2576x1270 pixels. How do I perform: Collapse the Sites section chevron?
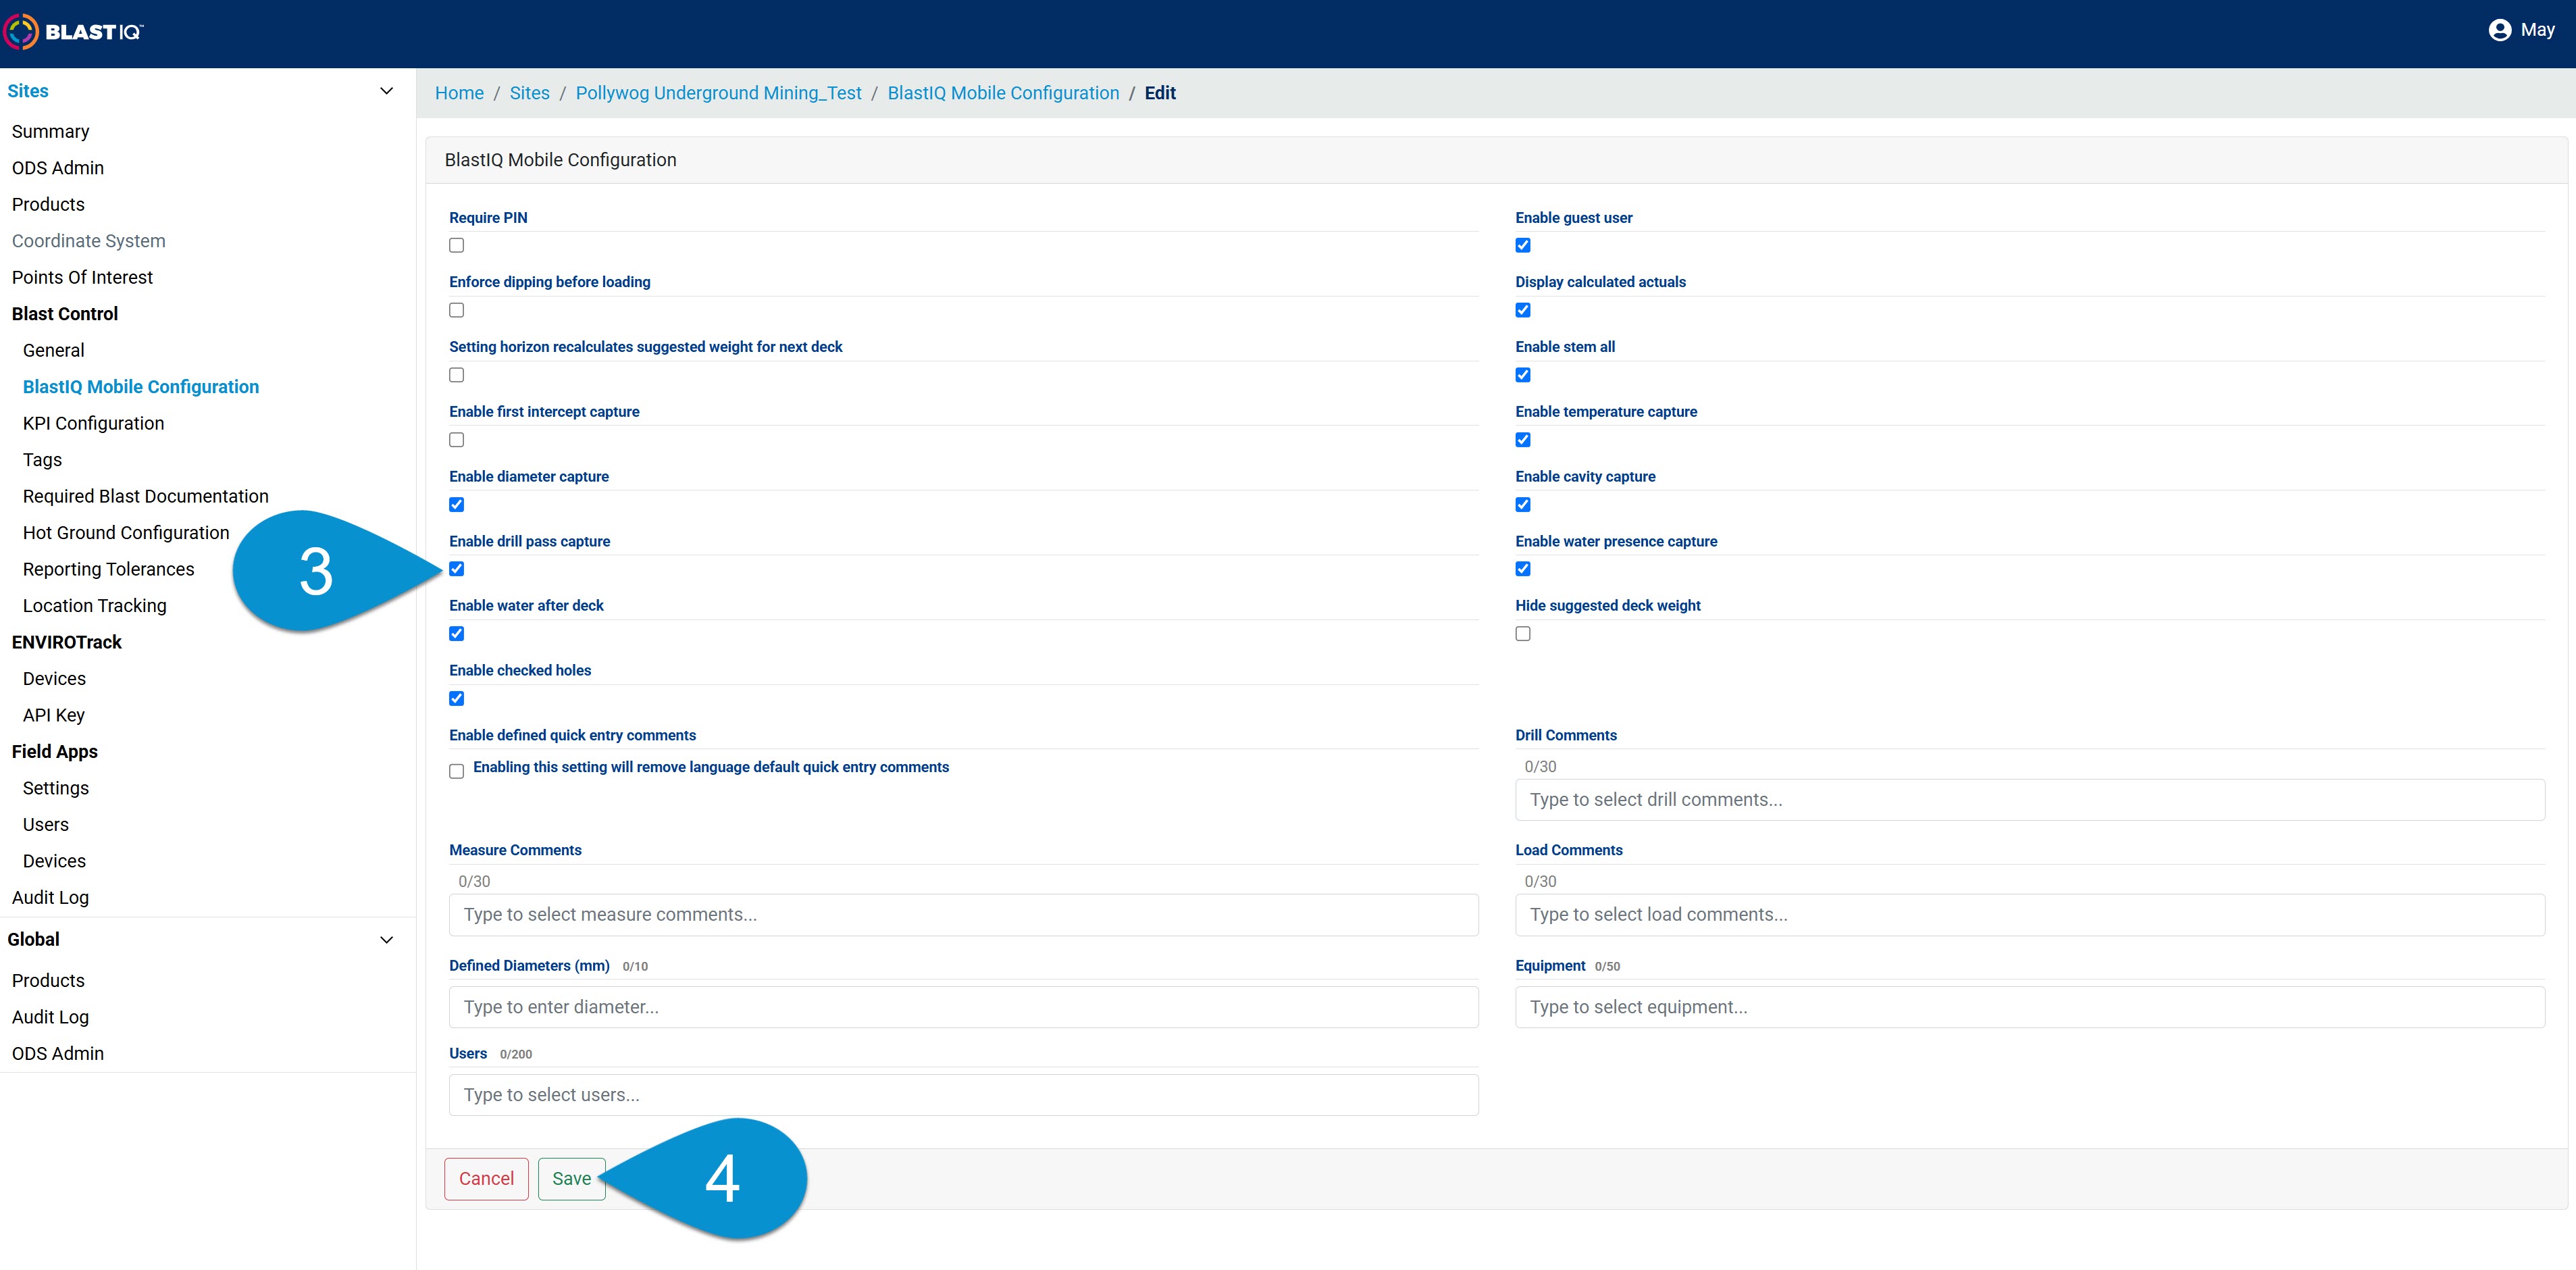pos(386,91)
